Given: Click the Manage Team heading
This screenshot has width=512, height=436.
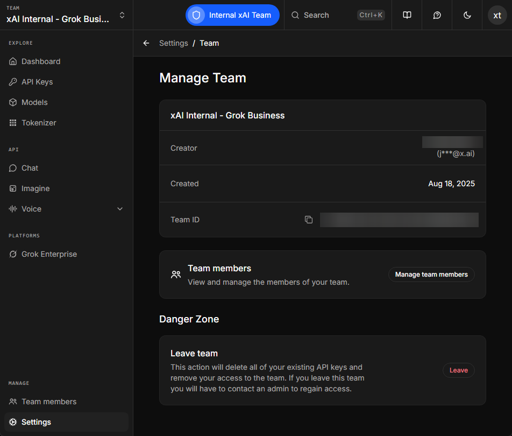Looking at the screenshot, I should pyautogui.click(x=203, y=78).
